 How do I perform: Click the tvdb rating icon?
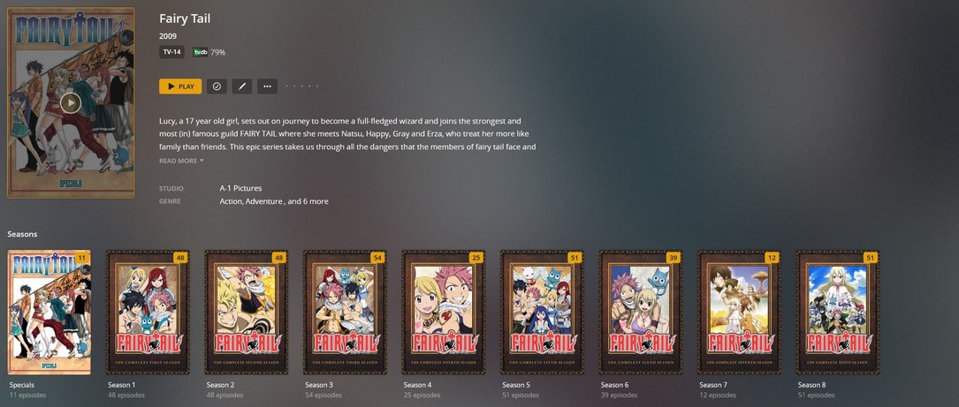click(x=200, y=52)
